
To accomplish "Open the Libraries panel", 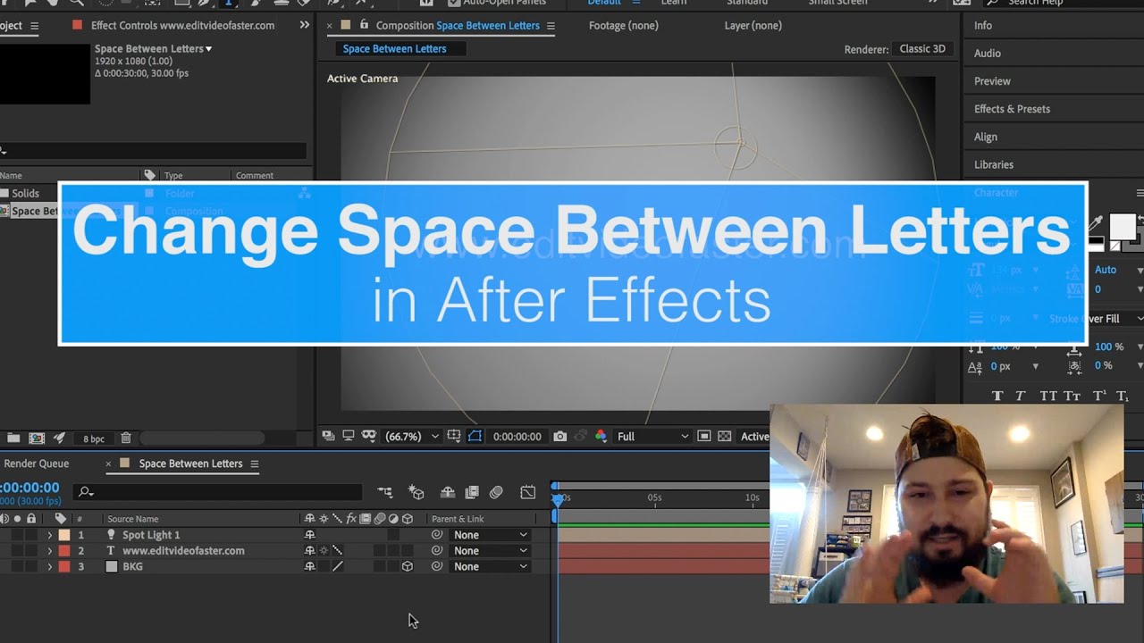I will tap(994, 164).
